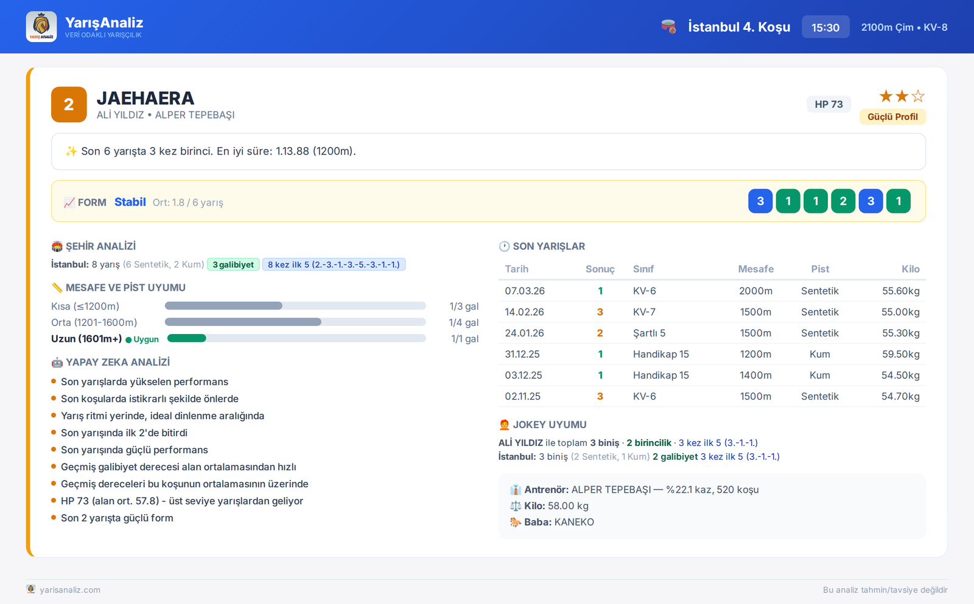
Task: Click the Mesafe column header
Action: click(x=756, y=269)
